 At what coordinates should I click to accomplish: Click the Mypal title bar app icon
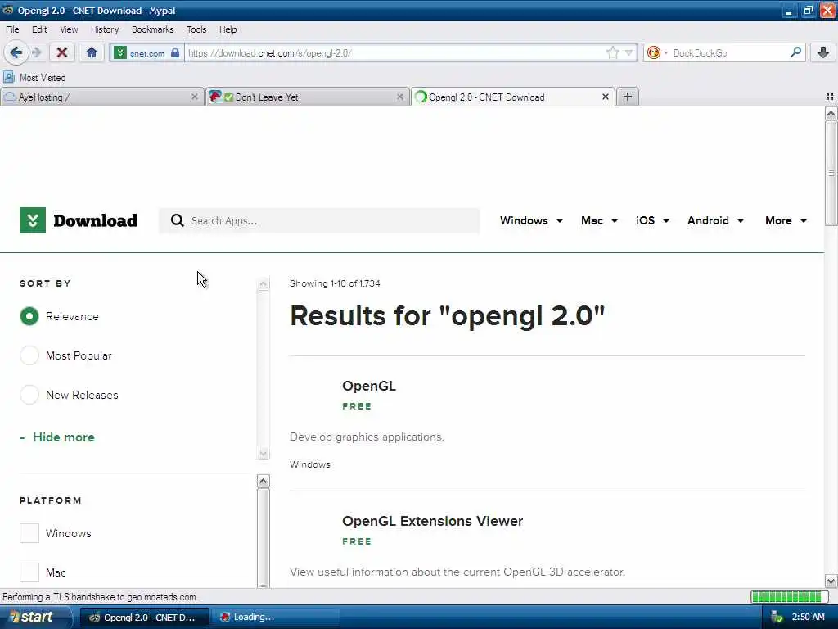coord(8,10)
